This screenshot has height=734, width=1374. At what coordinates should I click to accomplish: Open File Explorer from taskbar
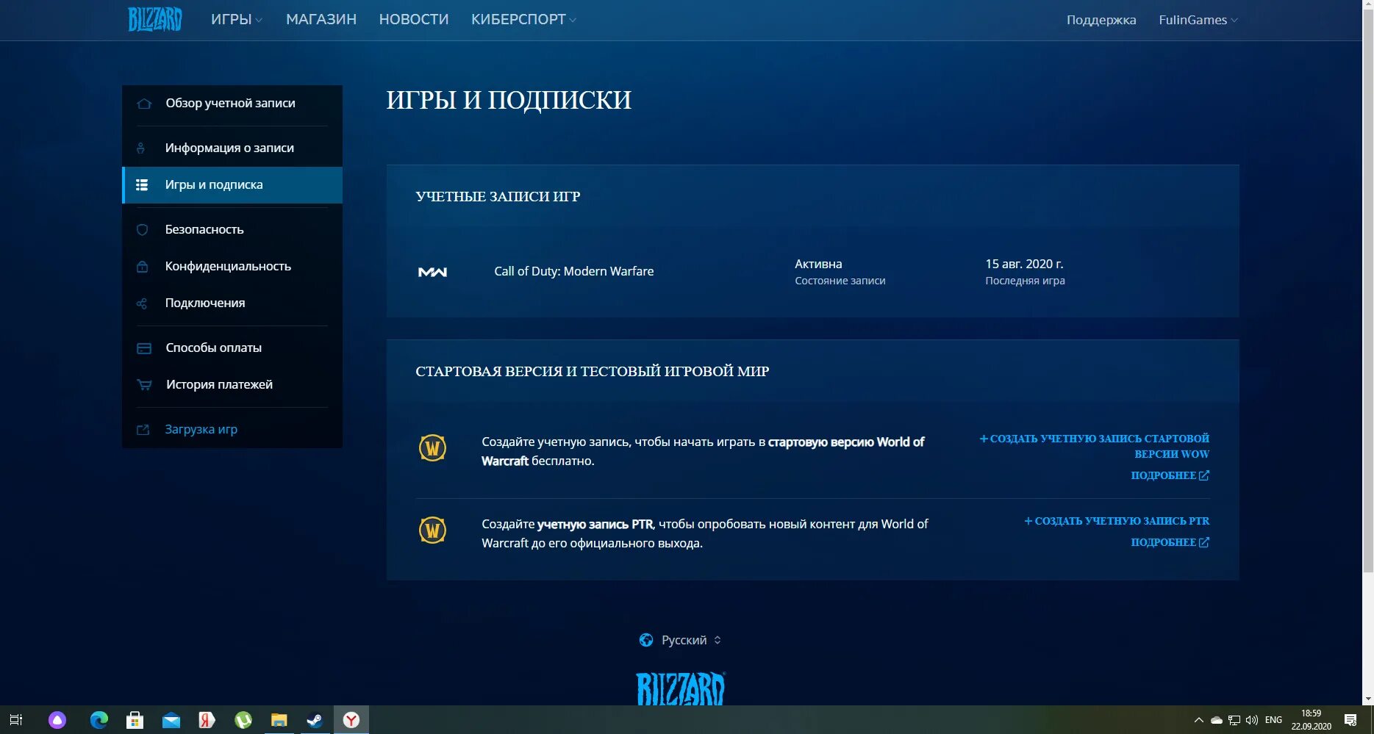(279, 720)
